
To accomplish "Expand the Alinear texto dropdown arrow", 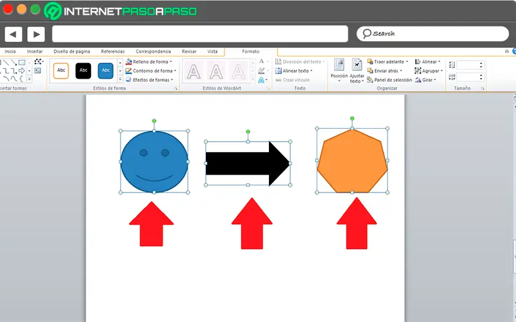I will 312,71.
